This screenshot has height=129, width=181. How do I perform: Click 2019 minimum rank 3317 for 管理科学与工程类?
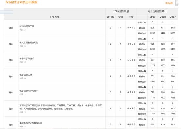click(x=152, y=114)
